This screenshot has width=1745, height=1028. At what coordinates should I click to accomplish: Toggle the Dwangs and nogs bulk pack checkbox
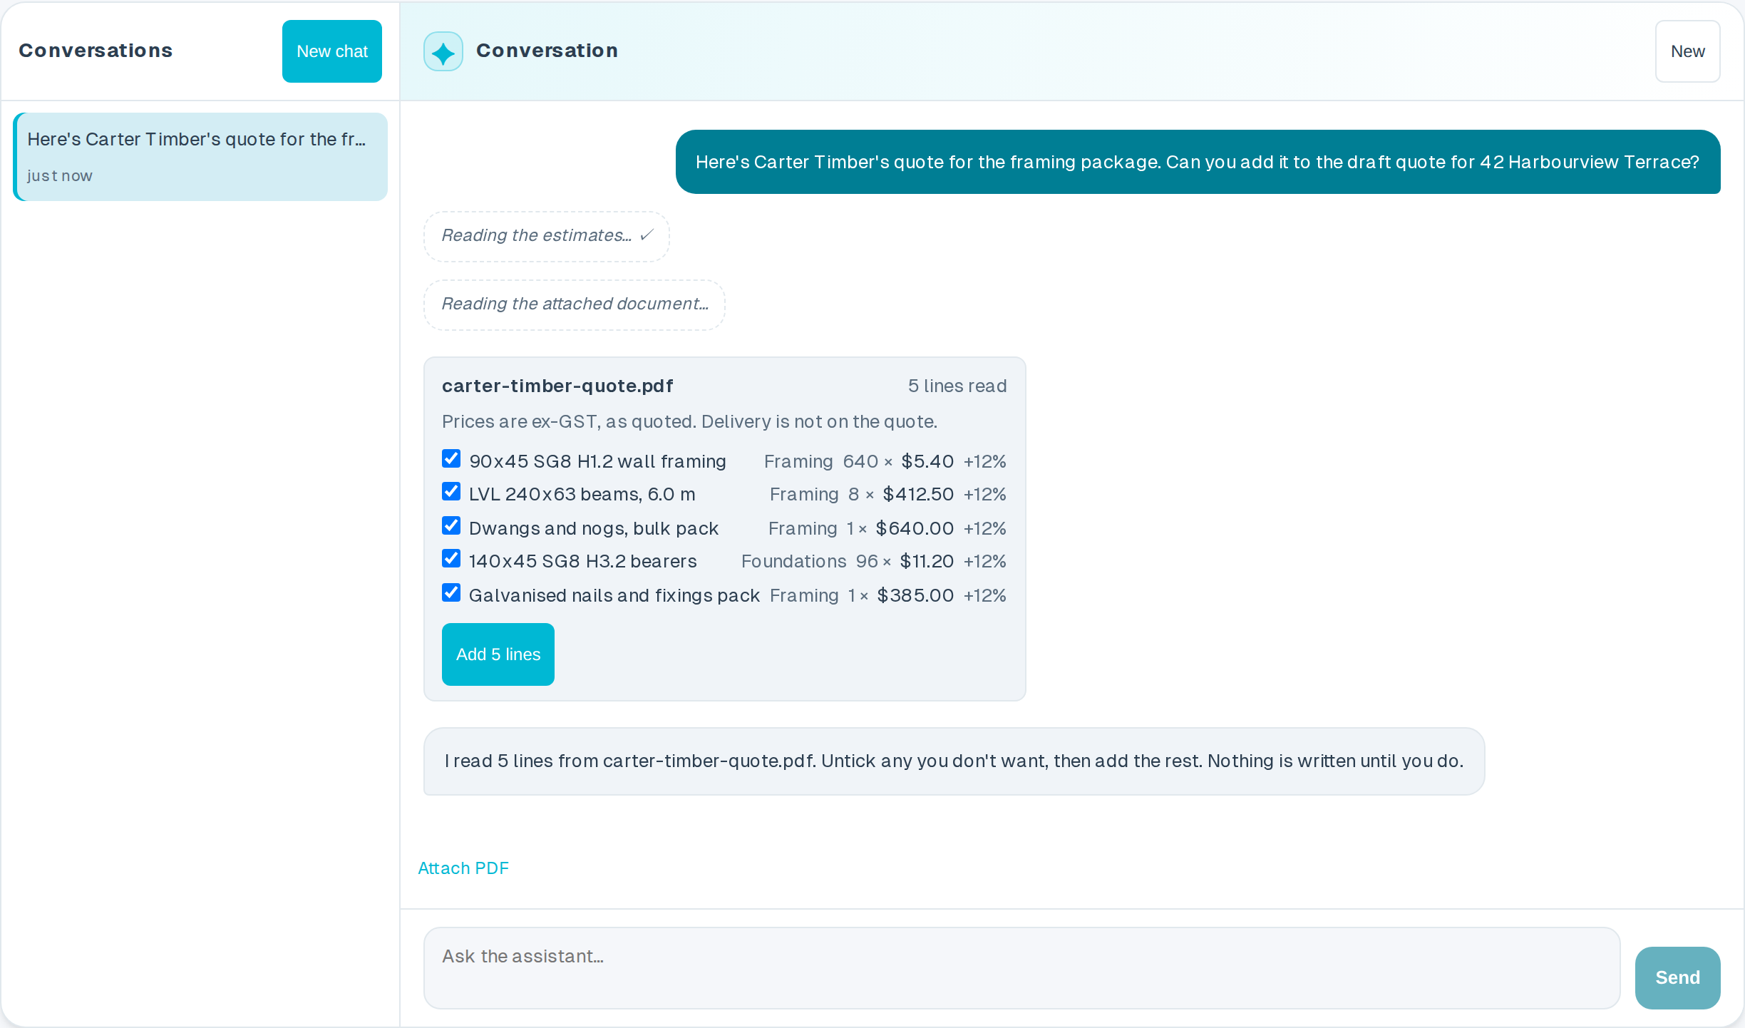[x=451, y=525]
